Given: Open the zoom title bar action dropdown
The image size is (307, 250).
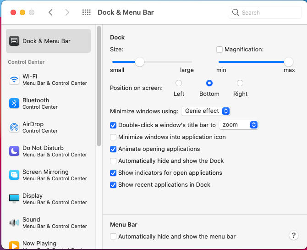Looking at the screenshot, I should coord(239,125).
